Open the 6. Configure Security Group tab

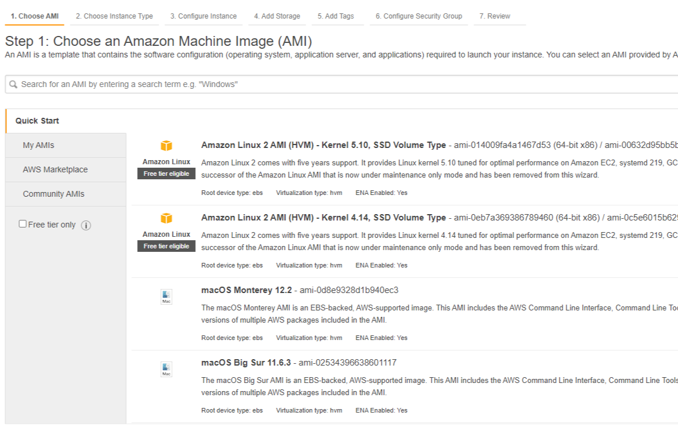418,16
